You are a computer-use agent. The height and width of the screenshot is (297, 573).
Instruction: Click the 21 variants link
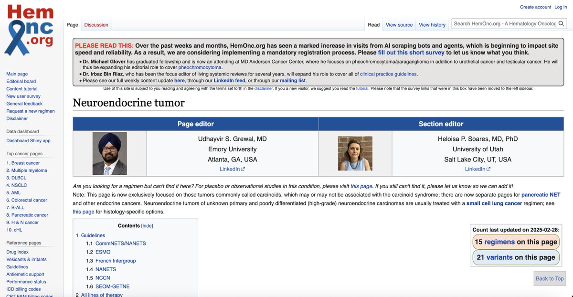coord(499,257)
